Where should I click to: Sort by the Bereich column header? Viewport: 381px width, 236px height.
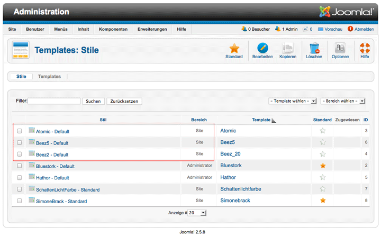click(199, 120)
